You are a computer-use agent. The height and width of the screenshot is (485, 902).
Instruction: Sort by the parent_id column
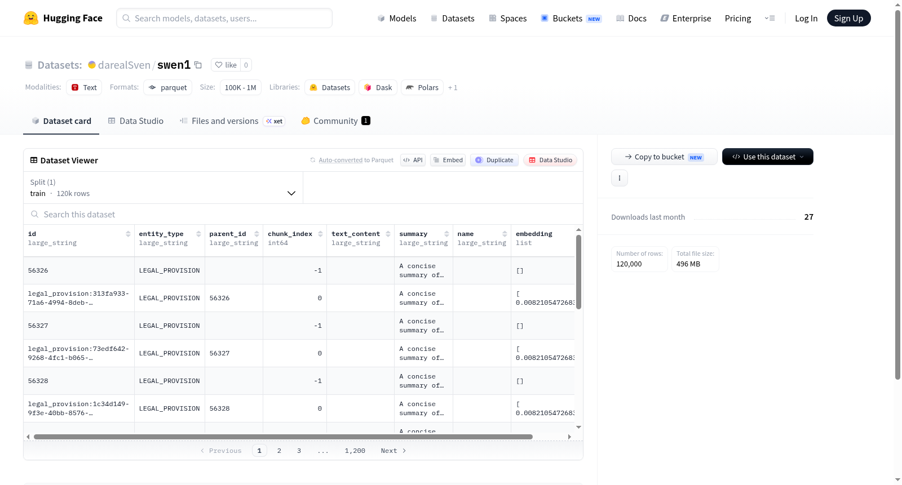click(x=257, y=234)
